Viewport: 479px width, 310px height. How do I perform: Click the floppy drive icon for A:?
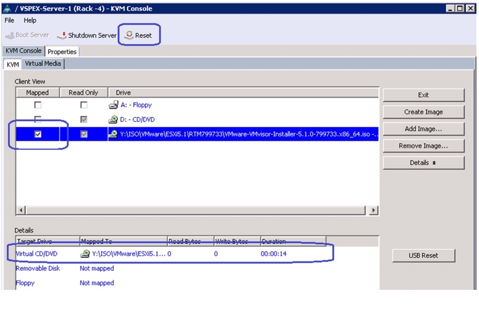pos(113,105)
